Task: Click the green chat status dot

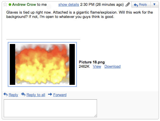Action: (10, 5)
